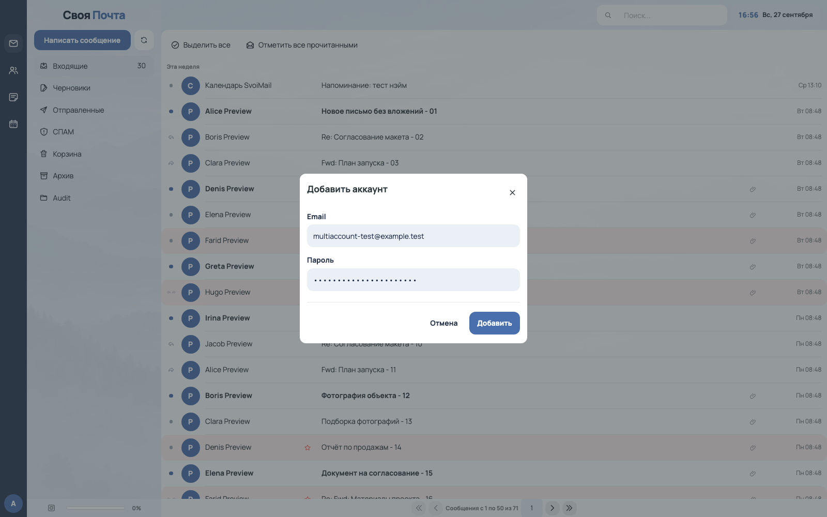
Task: Click attachment icon on 'Фотография объекта - 12'
Action: pyautogui.click(x=753, y=396)
